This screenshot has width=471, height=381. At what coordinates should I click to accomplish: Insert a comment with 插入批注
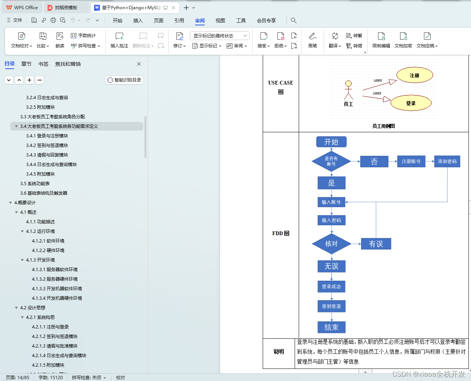click(x=119, y=40)
